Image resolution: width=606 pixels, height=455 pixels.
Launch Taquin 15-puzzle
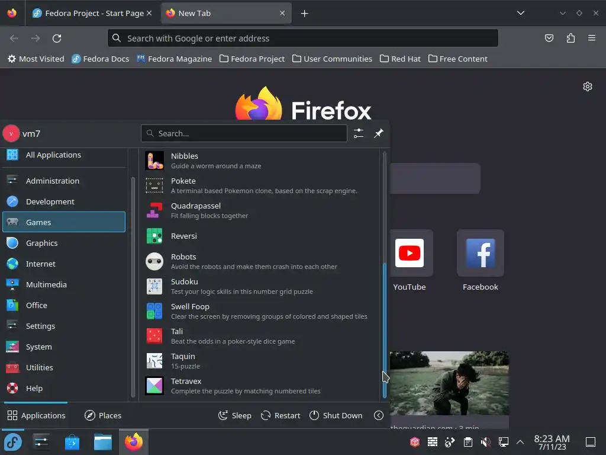[x=260, y=361]
